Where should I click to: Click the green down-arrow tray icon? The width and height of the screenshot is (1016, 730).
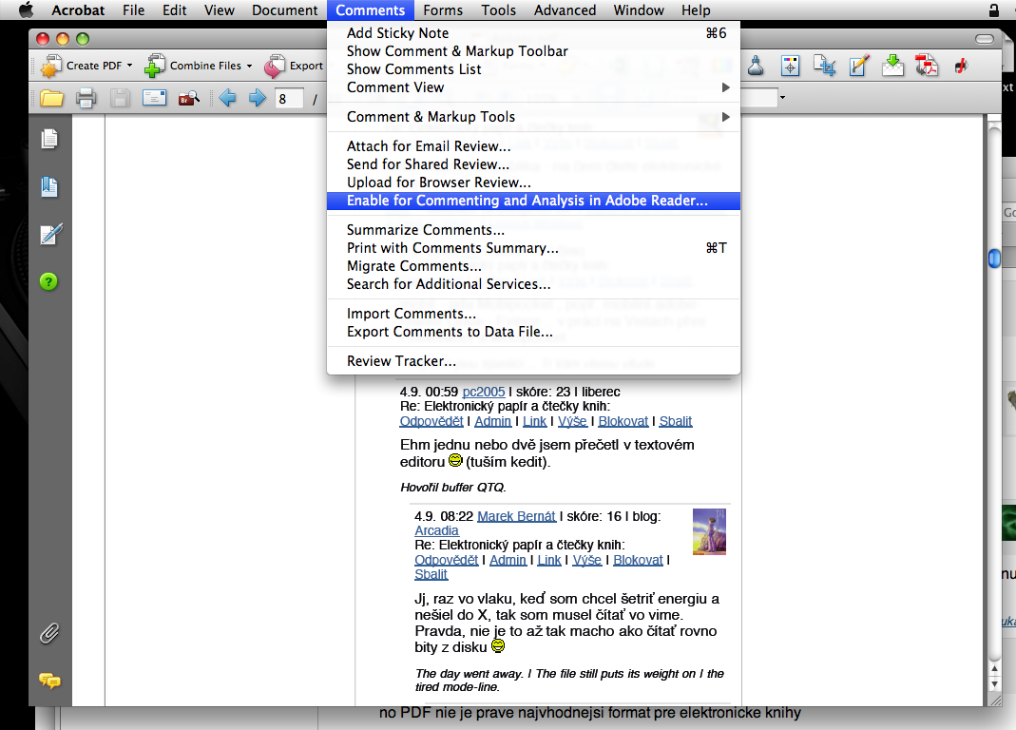pos(892,66)
